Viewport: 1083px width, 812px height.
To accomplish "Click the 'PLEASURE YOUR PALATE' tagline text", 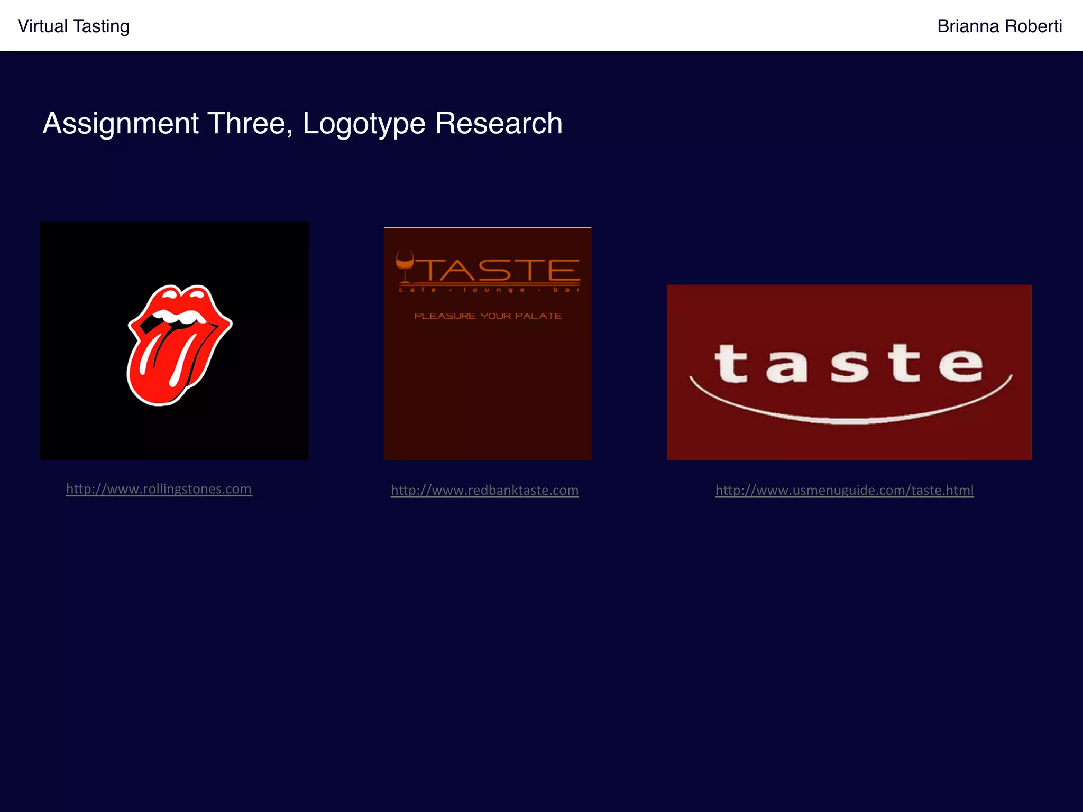I will (x=488, y=316).
